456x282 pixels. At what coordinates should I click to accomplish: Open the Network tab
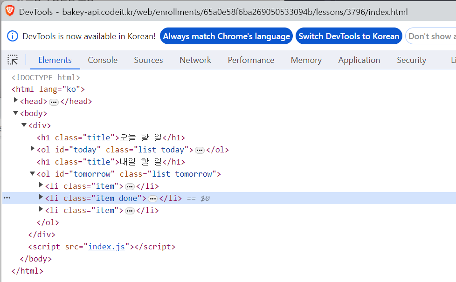(x=195, y=60)
